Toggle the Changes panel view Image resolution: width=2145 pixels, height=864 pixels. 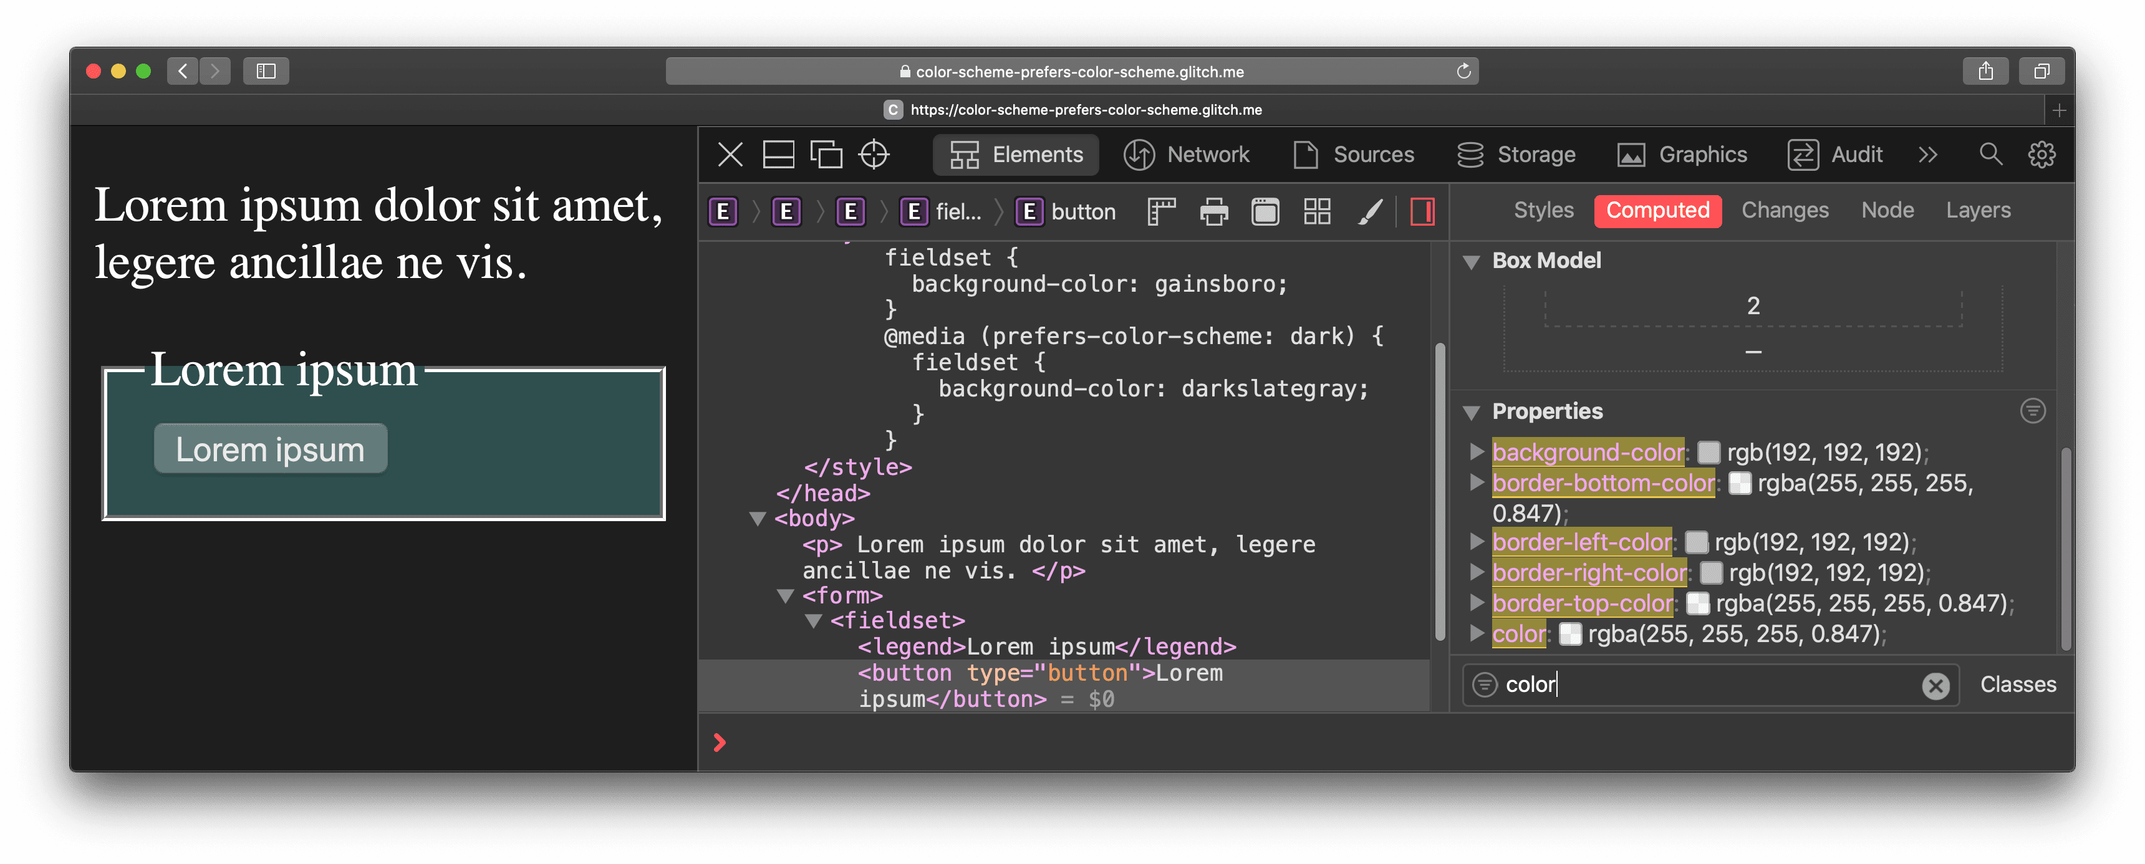tap(1785, 211)
